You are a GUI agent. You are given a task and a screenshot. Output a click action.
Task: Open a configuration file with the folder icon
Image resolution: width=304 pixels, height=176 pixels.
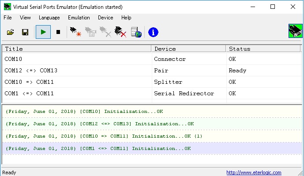pyautogui.click(x=11, y=32)
